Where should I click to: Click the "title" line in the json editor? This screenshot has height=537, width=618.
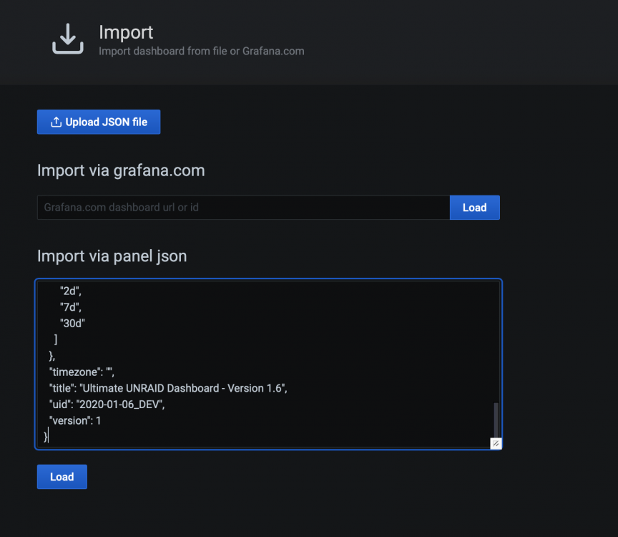tap(168, 388)
